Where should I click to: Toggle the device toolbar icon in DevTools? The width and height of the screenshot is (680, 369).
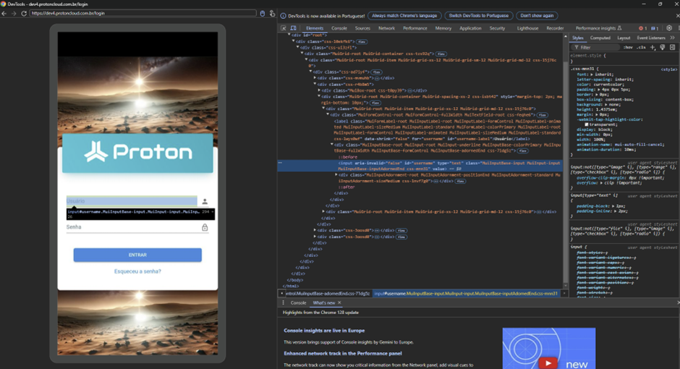[x=293, y=28]
